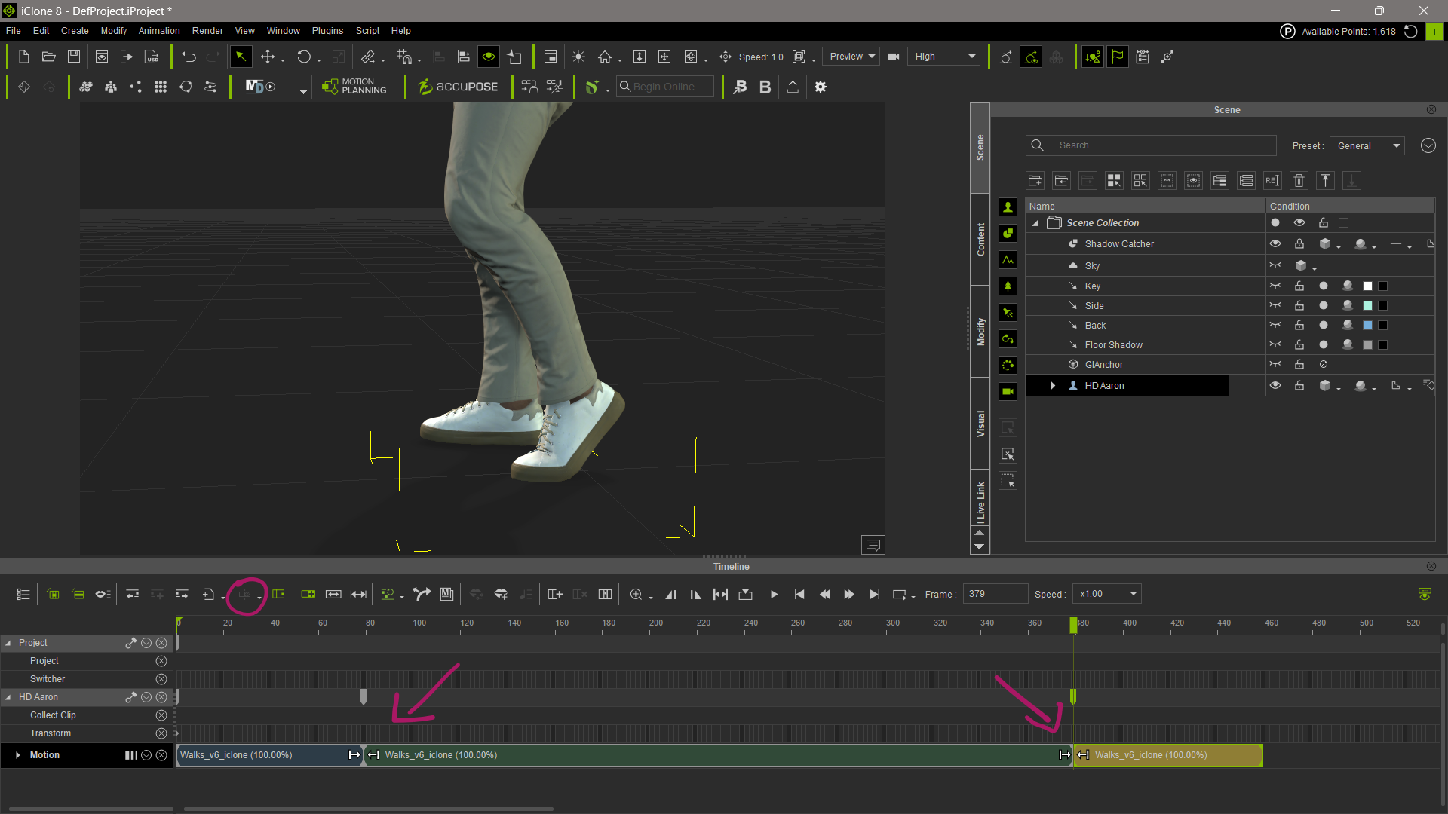Toggle HD Aaron visibility eye
The height and width of the screenshot is (814, 1448).
coord(1275,386)
